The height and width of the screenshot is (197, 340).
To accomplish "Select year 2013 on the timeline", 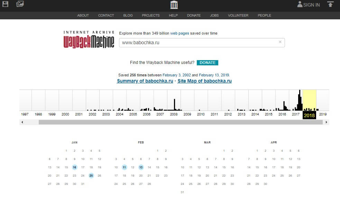I will pos(241,114).
